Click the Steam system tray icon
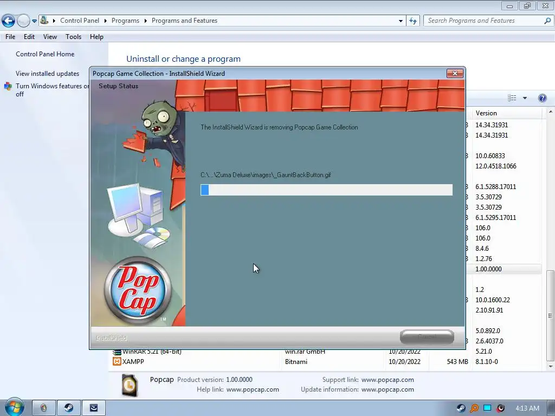The height and width of the screenshot is (416, 555). [461, 408]
